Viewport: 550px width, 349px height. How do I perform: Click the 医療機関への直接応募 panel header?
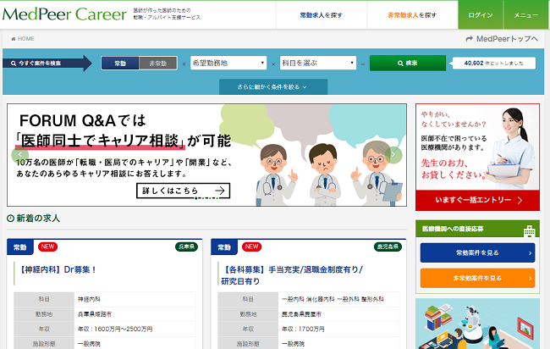click(x=477, y=229)
